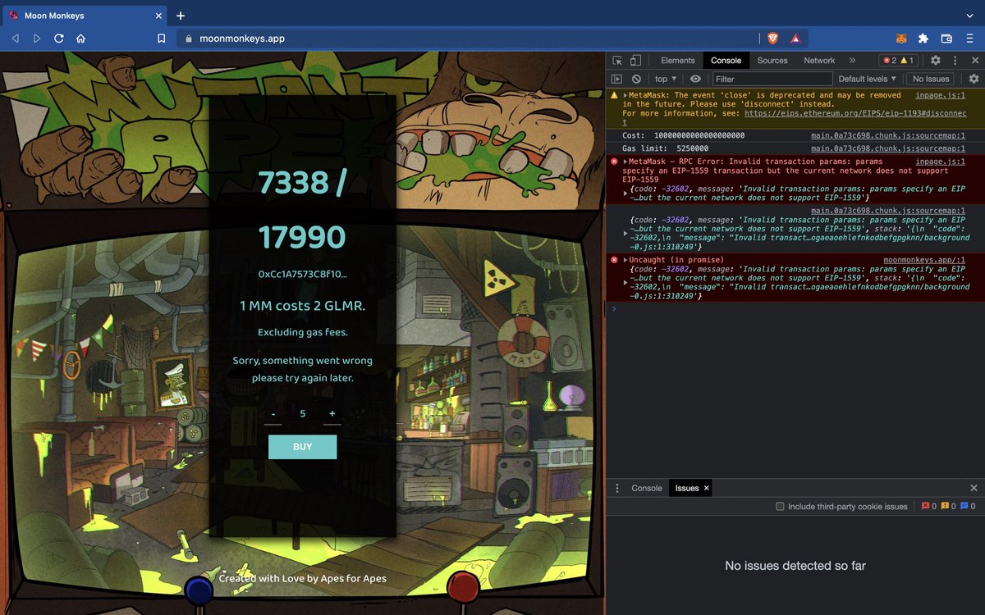The height and width of the screenshot is (615, 985).
Task: Toggle the device toolbar in DevTools
Action: [635, 61]
